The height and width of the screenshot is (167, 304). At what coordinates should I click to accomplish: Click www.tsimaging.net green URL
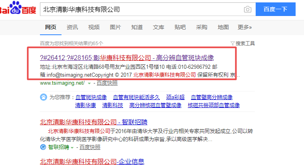62,83
